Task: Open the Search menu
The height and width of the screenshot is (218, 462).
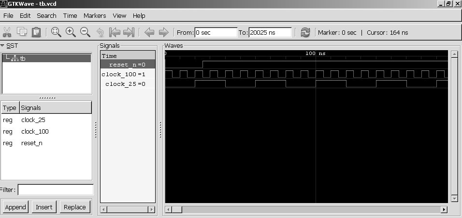Action: pyautogui.click(x=46, y=15)
